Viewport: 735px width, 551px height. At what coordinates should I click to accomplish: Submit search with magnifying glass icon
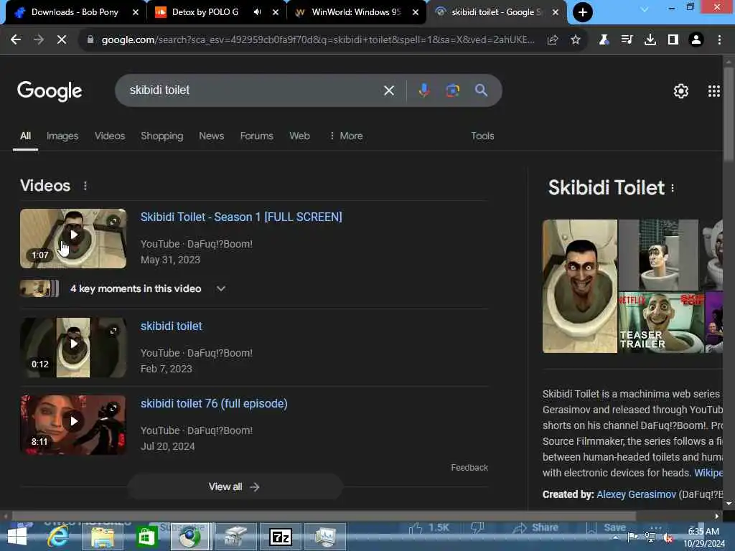tap(481, 90)
